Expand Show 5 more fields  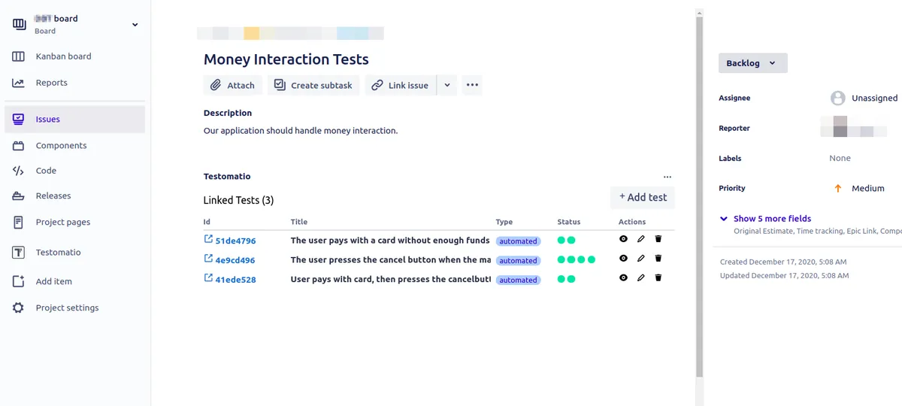[x=772, y=219]
